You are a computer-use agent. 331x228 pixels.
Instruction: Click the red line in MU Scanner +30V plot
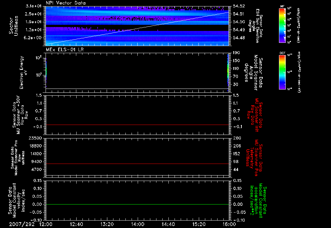137,125
